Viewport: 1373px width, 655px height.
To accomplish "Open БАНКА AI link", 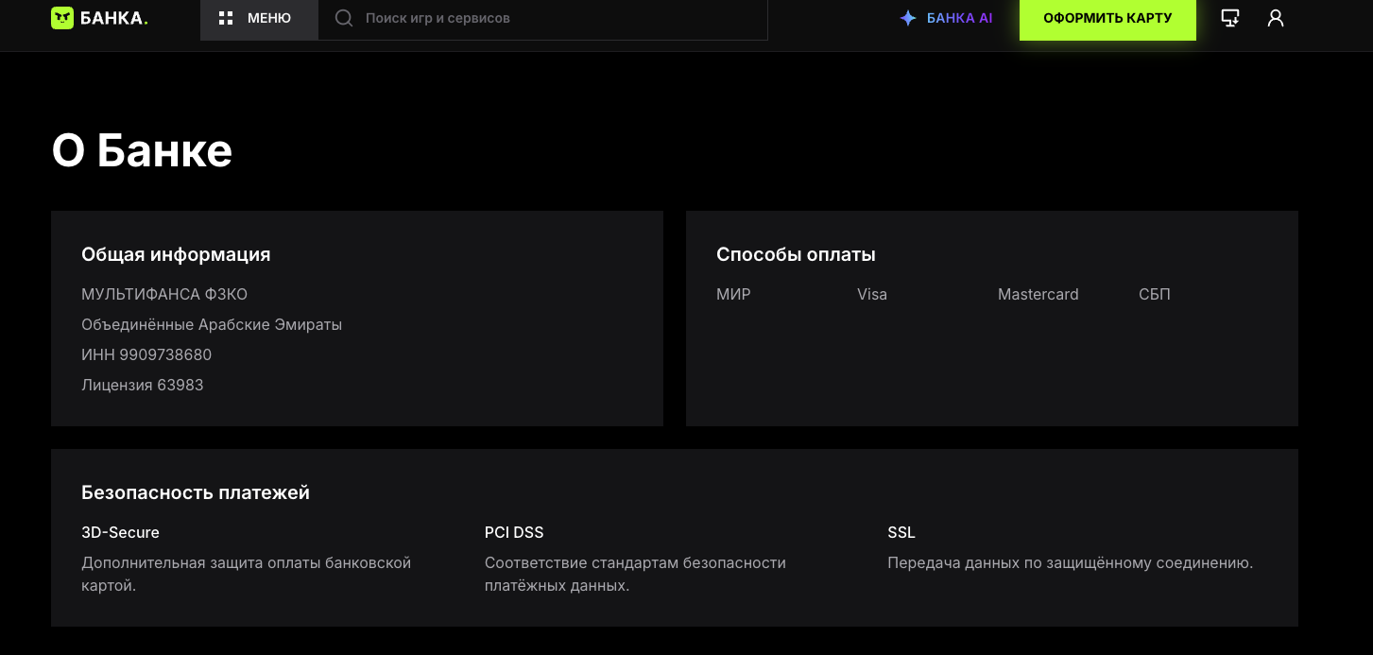I will coord(946,18).
